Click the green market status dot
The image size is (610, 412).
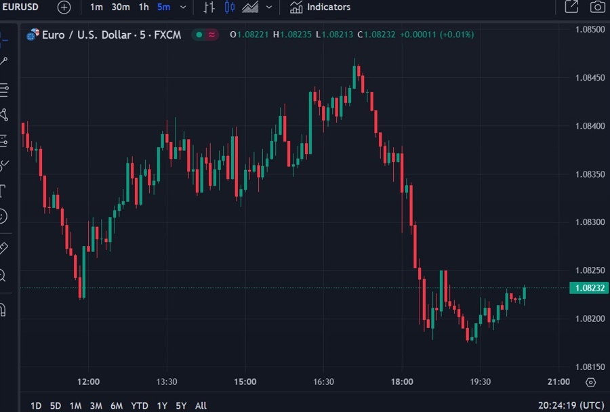[x=199, y=35]
